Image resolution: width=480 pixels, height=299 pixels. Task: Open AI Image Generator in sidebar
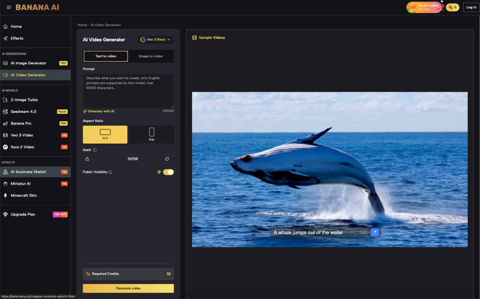click(x=29, y=63)
